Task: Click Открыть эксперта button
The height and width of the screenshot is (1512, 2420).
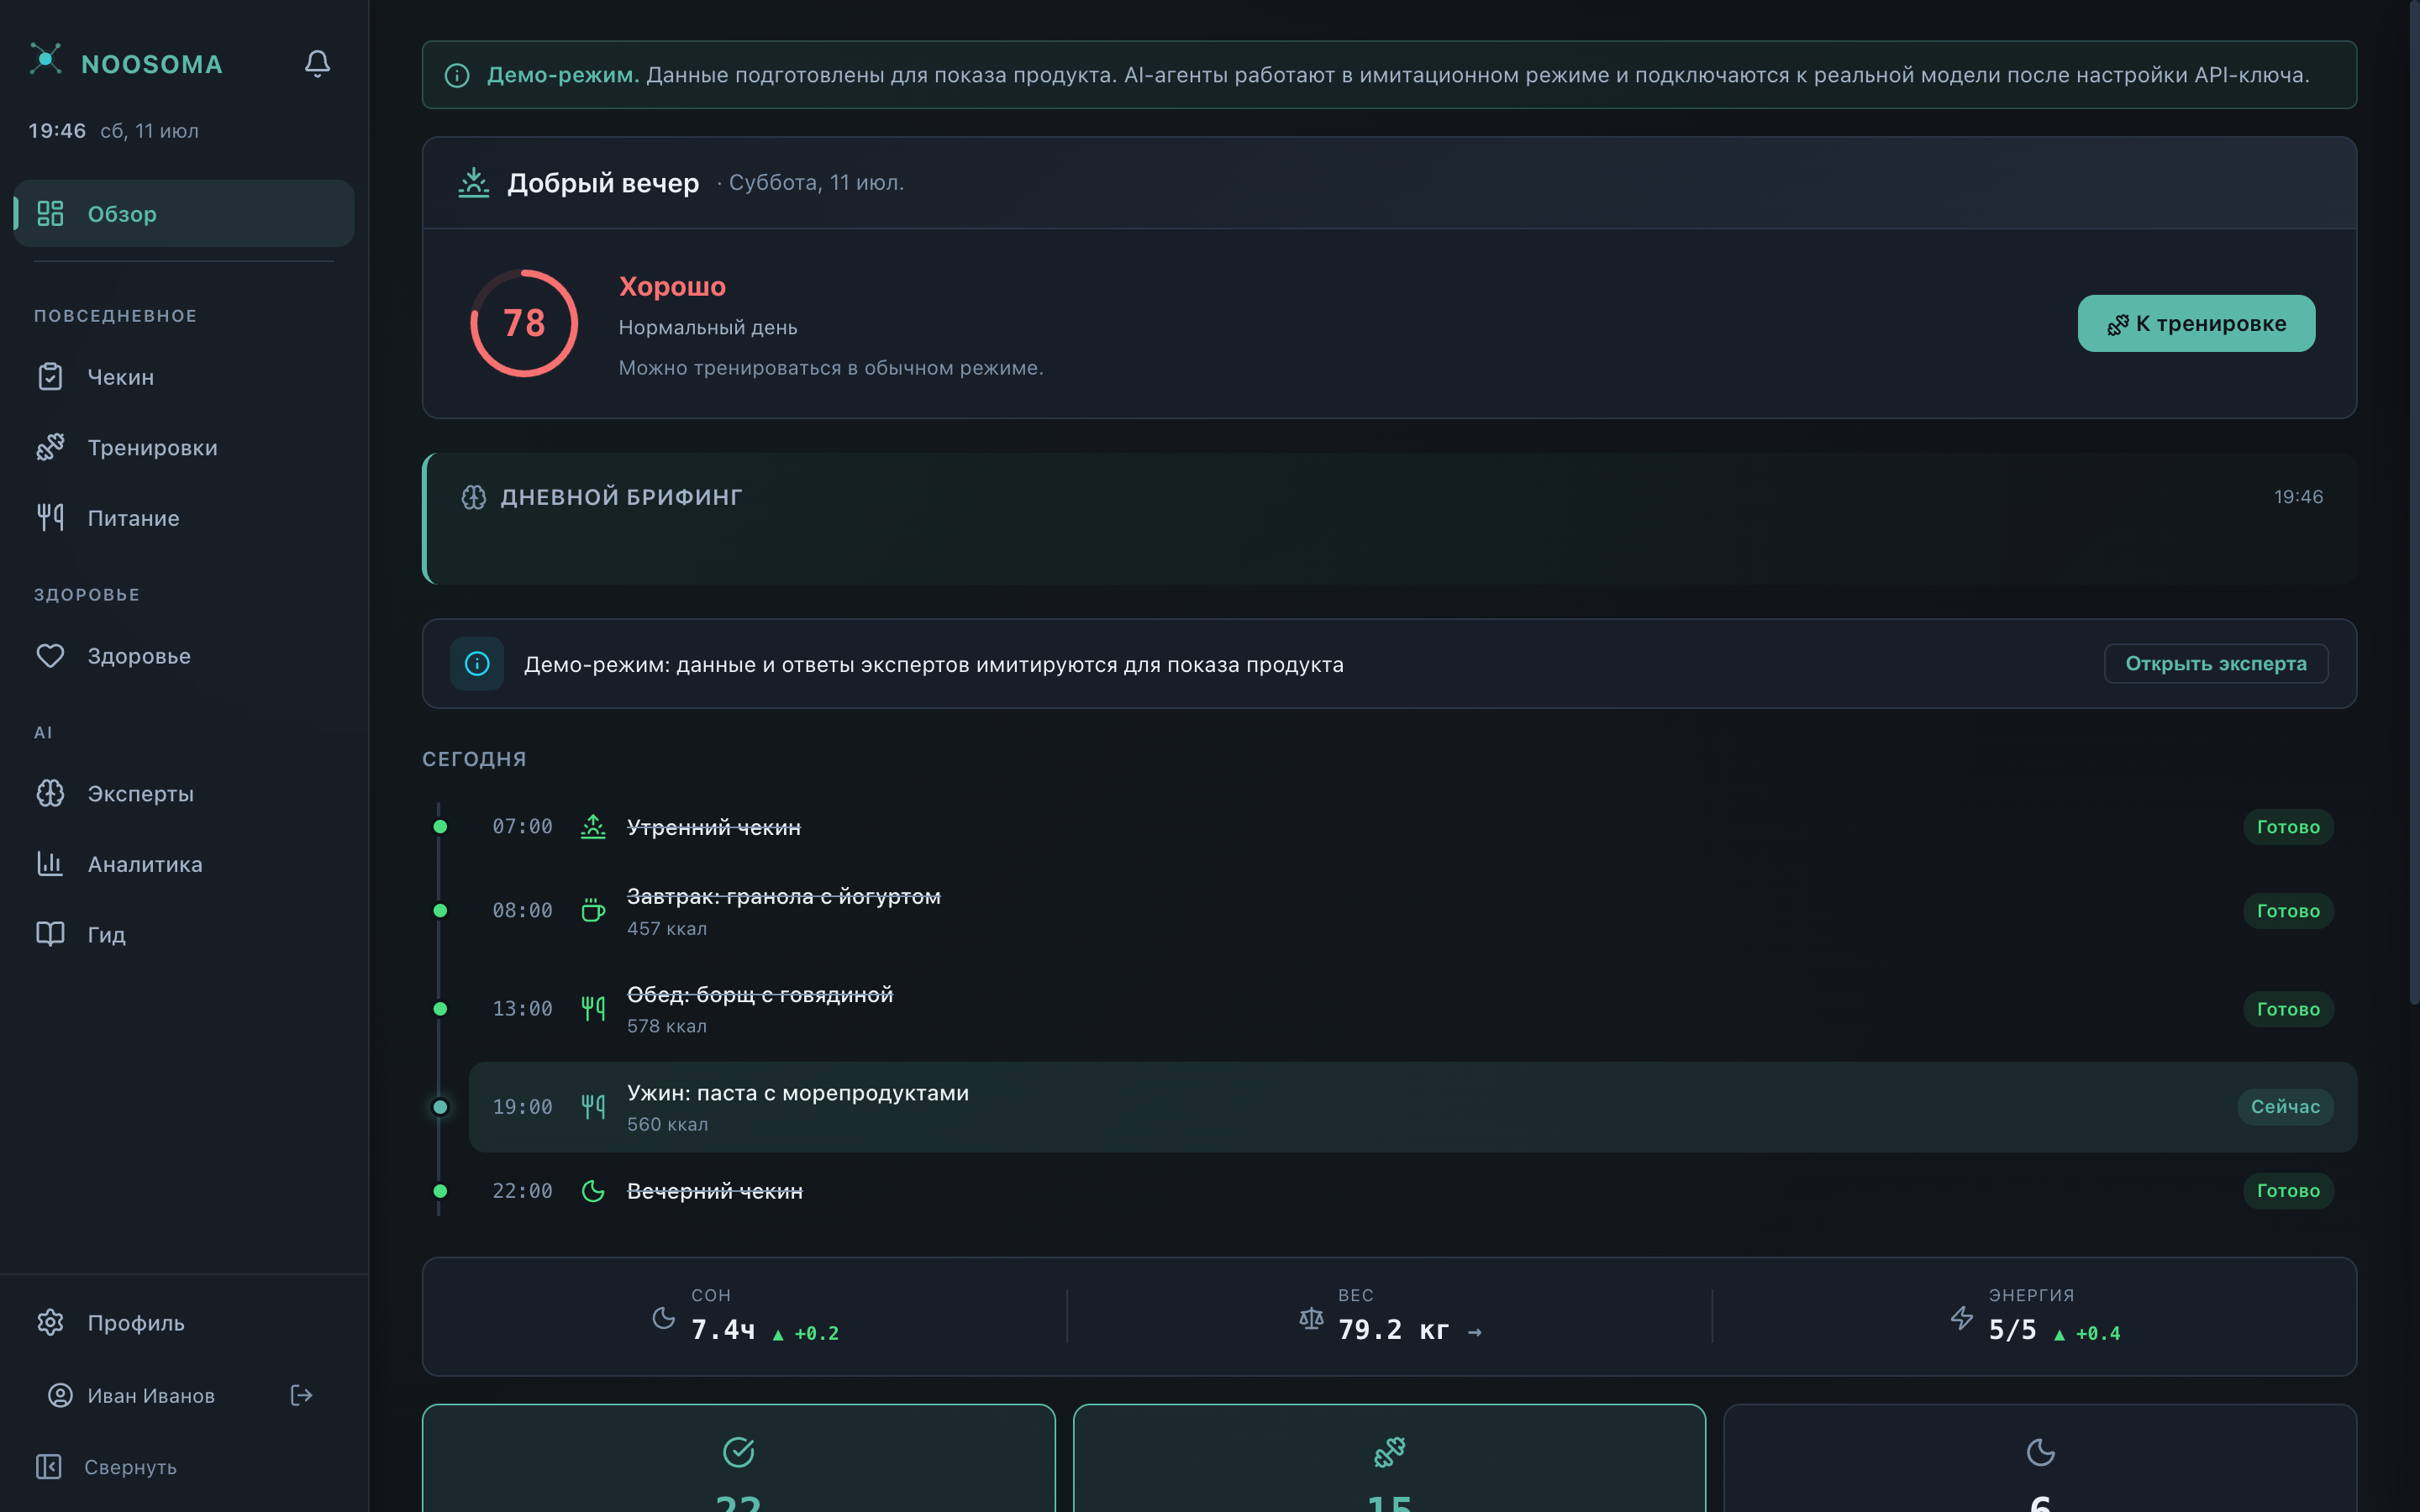Action: coord(2216,664)
